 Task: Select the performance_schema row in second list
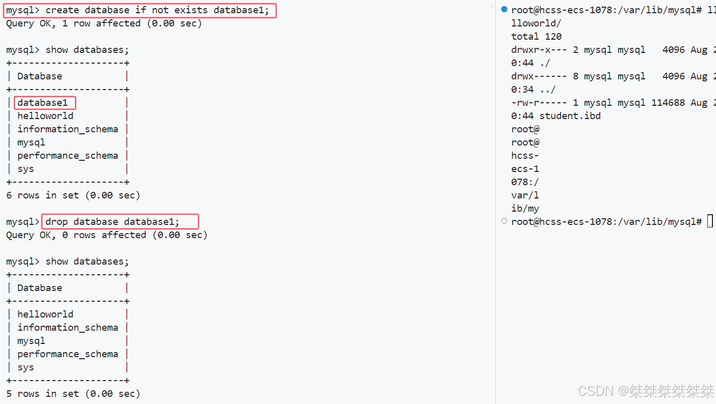click(x=68, y=354)
